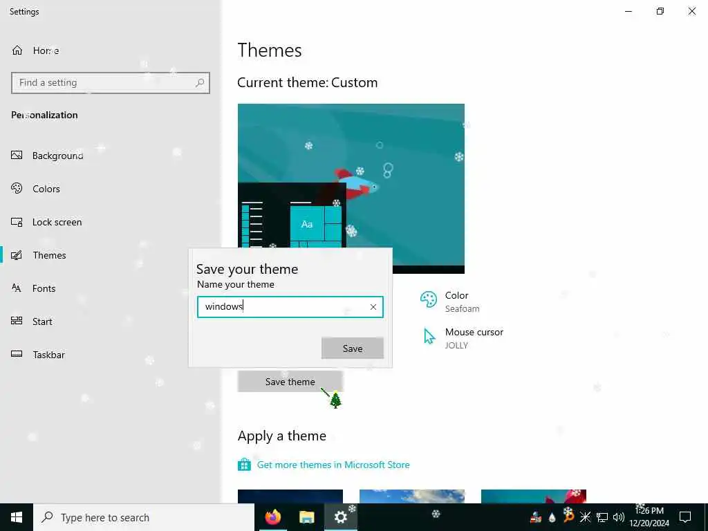Select Fonts in the sidebar
Screen dimensions: 708x531
[x=44, y=288]
